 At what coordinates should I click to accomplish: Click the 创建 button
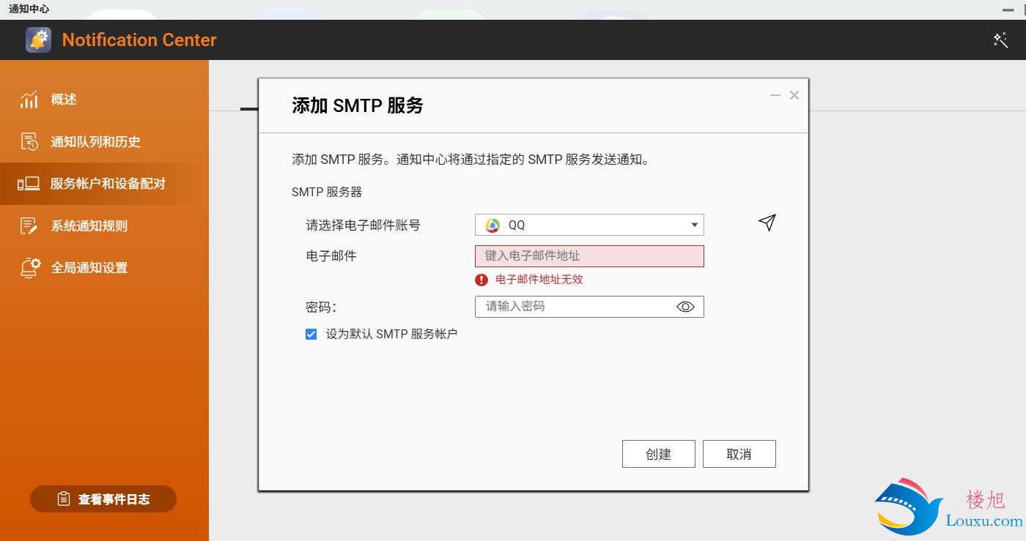pos(658,454)
